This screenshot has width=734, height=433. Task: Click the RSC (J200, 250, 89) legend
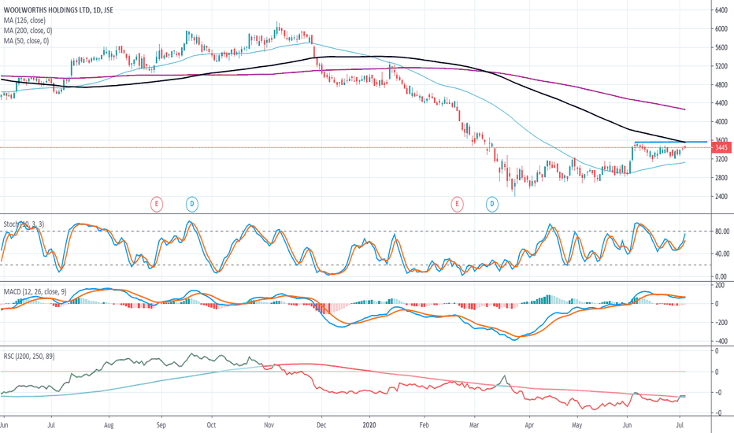29,356
